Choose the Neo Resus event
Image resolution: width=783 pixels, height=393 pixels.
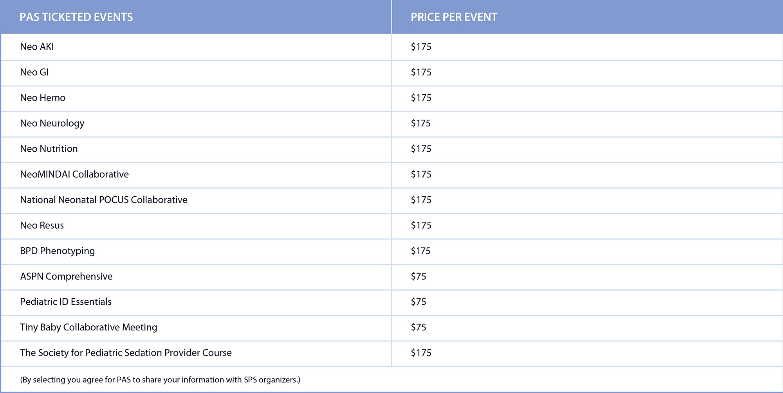(42, 226)
